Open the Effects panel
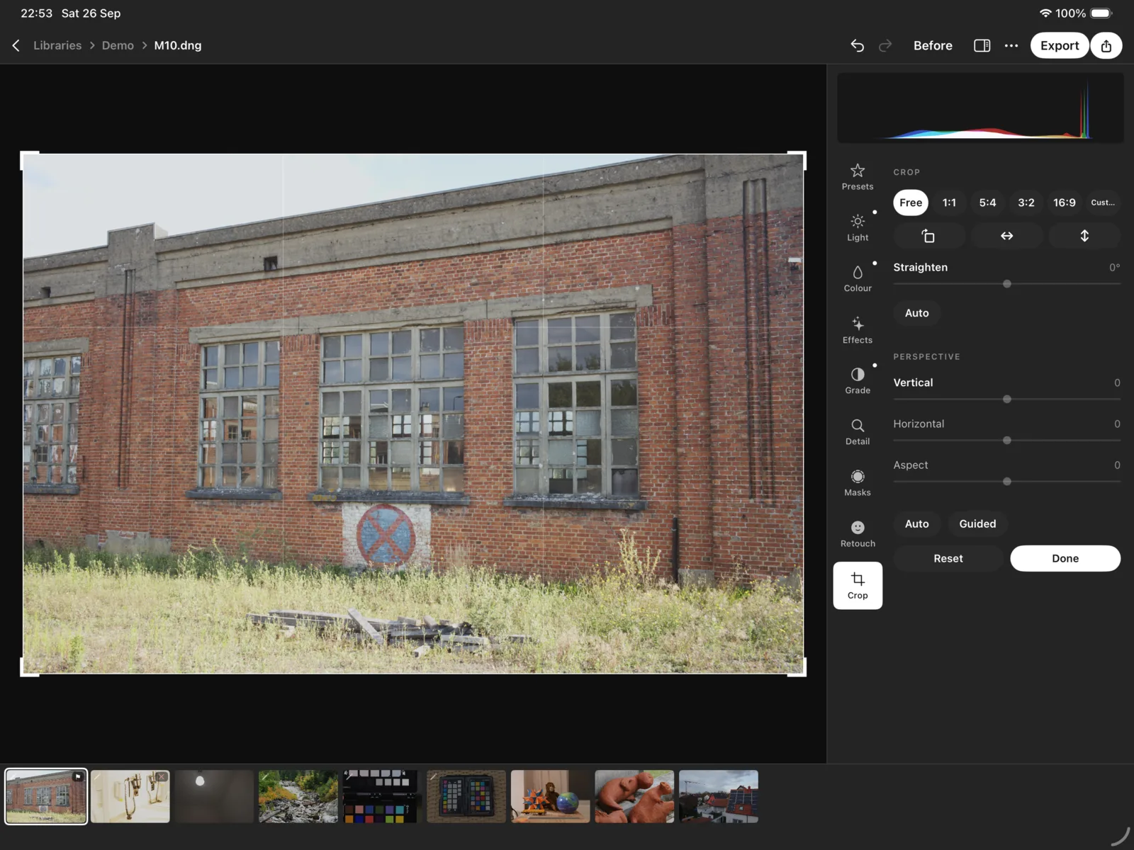 point(858,330)
